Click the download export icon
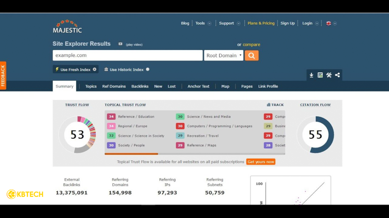This screenshot has width=389, height=218. click(x=312, y=75)
